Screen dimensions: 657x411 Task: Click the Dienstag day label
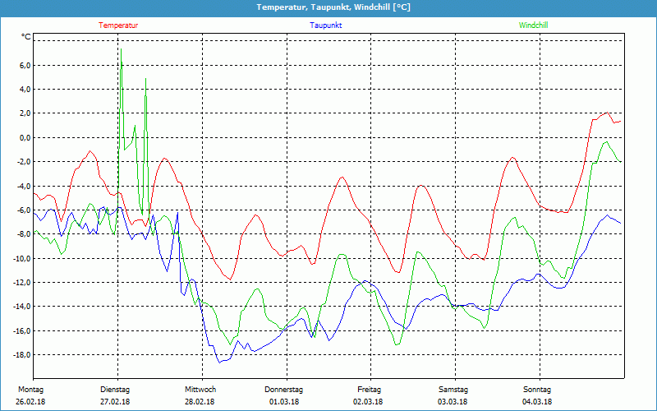115,390
